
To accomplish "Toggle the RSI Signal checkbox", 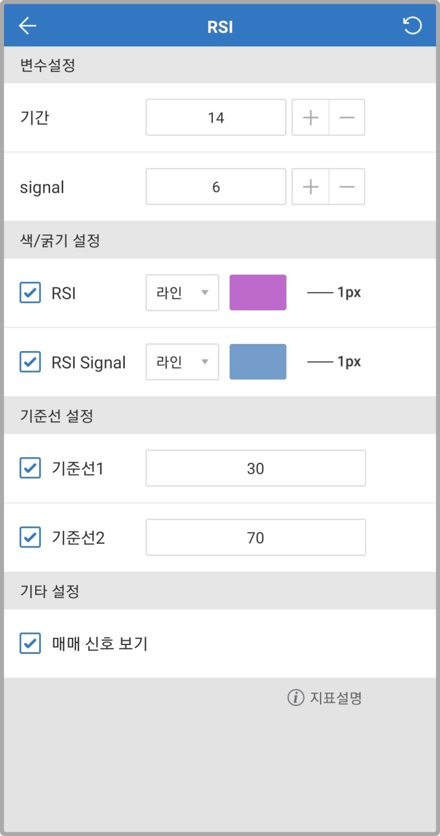I will point(30,362).
